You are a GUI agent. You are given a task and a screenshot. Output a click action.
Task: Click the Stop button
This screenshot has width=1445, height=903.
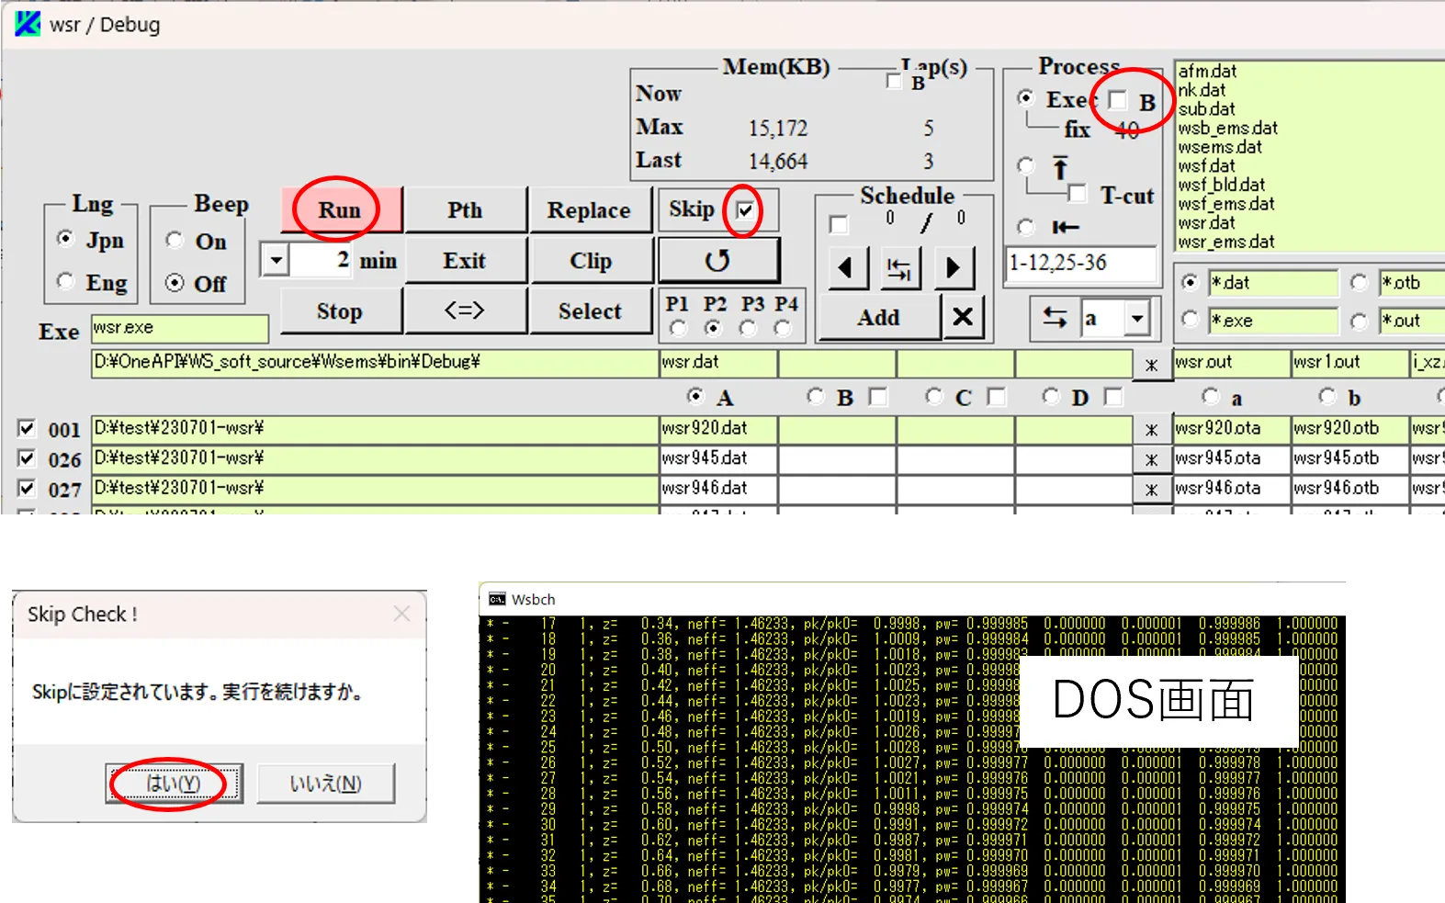click(340, 310)
